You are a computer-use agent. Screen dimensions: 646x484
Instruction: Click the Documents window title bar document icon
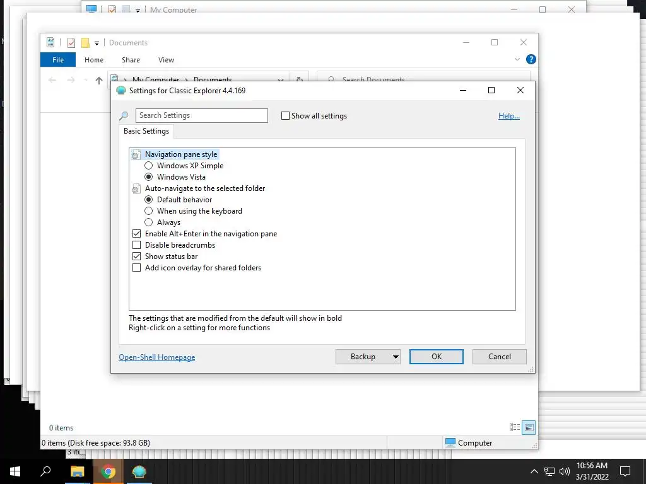tap(50, 42)
